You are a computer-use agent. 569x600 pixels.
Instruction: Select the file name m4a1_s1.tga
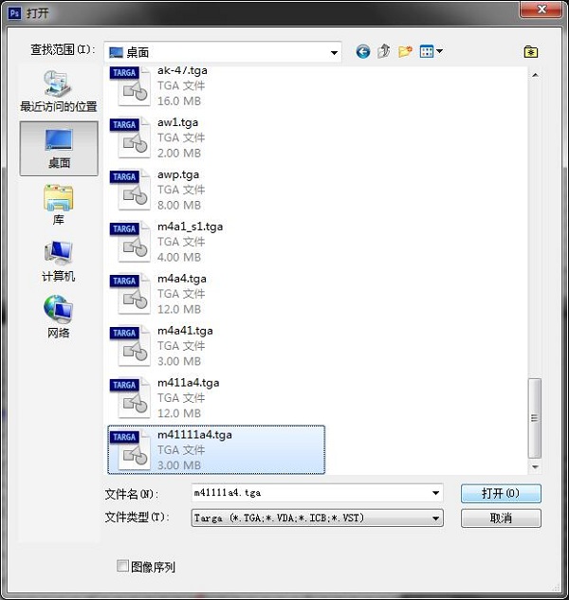click(190, 227)
